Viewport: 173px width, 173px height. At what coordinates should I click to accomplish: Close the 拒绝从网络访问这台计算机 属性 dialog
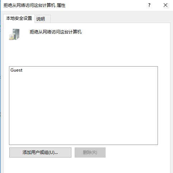pos(165,5)
